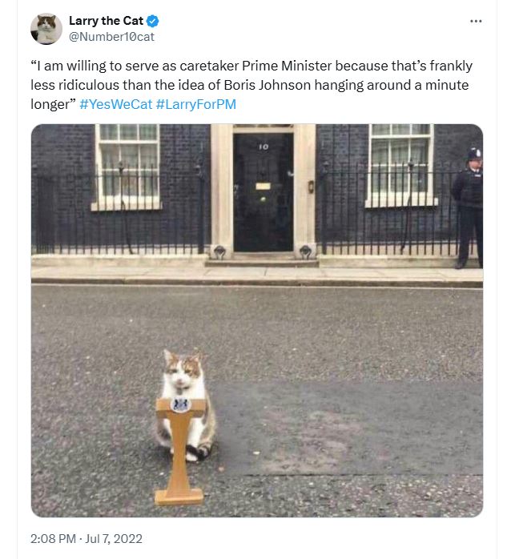The height and width of the screenshot is (559, 511).
Task: Follow the #LarryForPM hashtag link
Action: [196, 104]
